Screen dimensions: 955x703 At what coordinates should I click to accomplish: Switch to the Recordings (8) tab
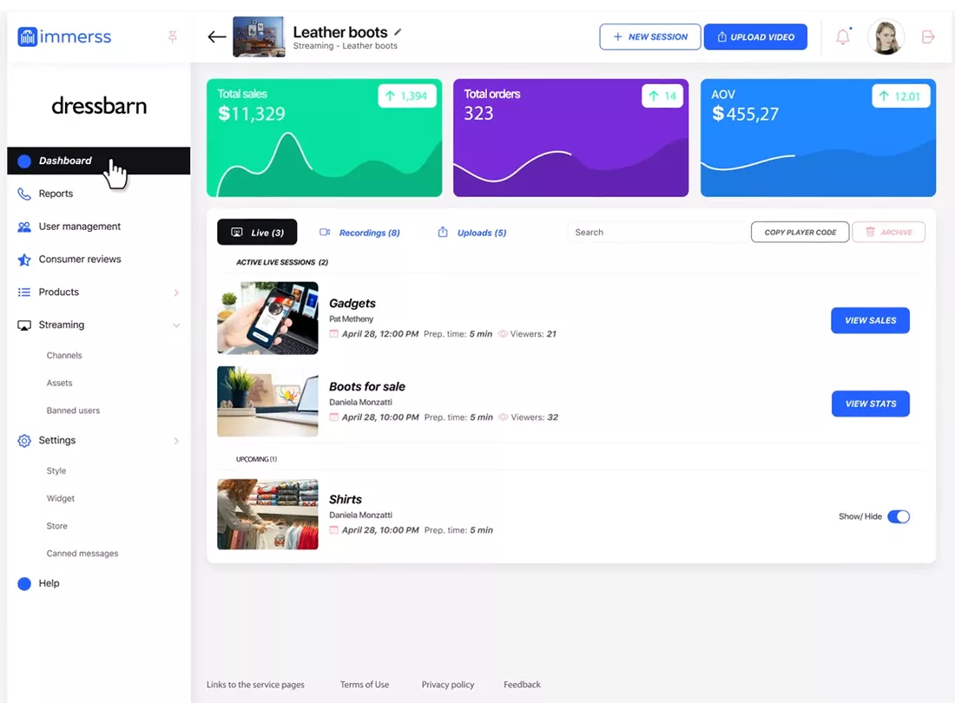(x=359, y=233)
